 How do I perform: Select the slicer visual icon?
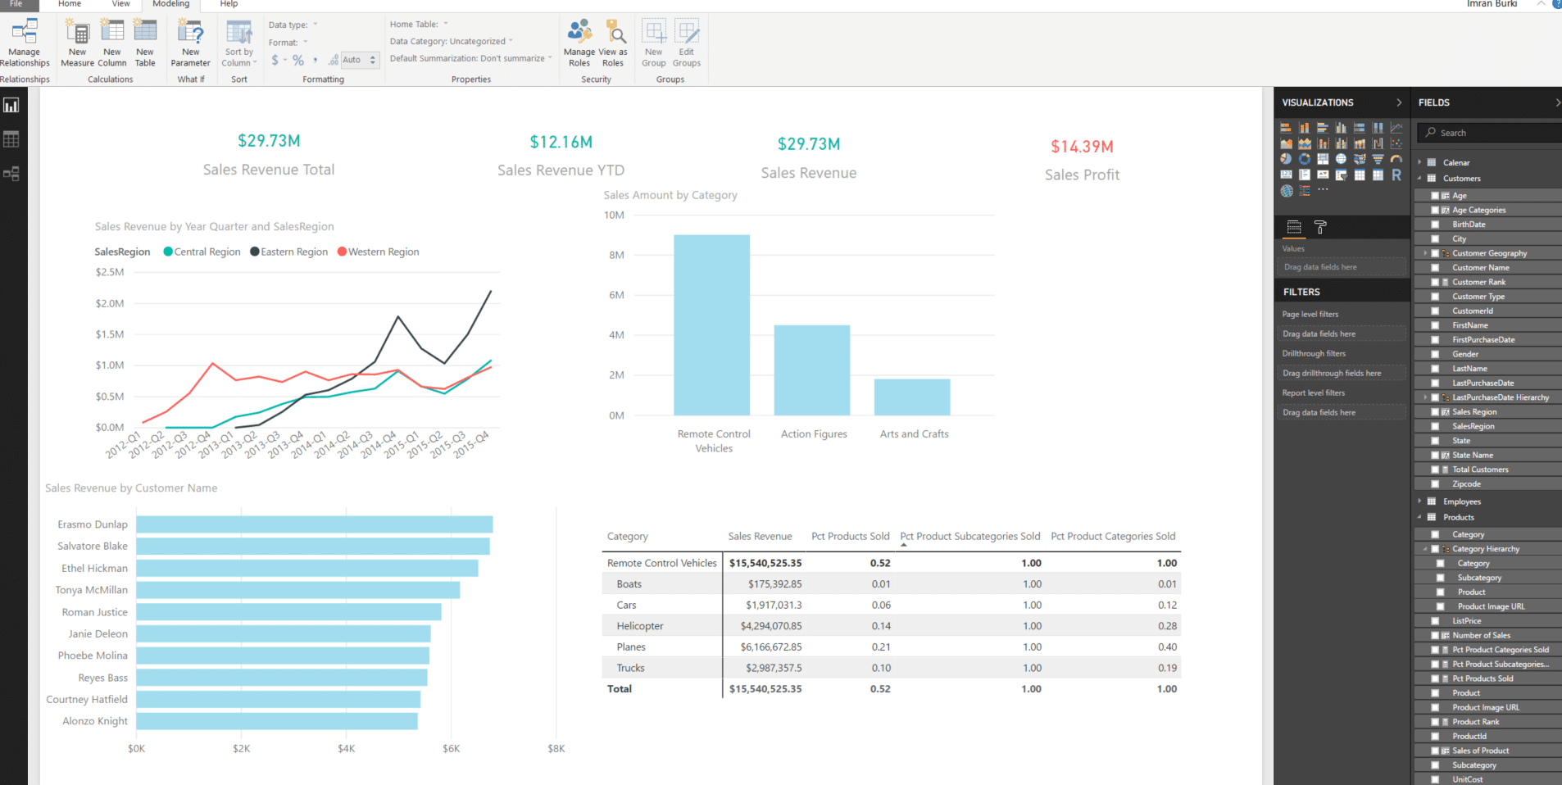point(1342,175)
